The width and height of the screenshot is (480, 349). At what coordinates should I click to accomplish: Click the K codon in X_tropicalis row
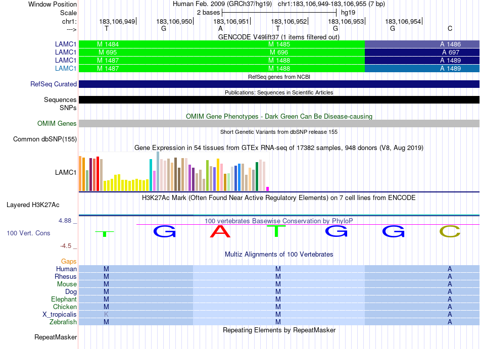point(106,315)
